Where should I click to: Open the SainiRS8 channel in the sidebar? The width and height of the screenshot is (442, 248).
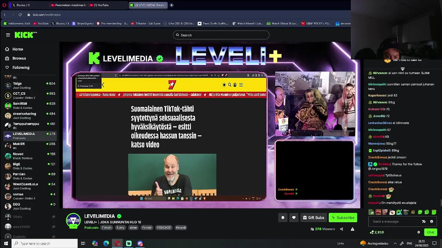pos(30,105)
